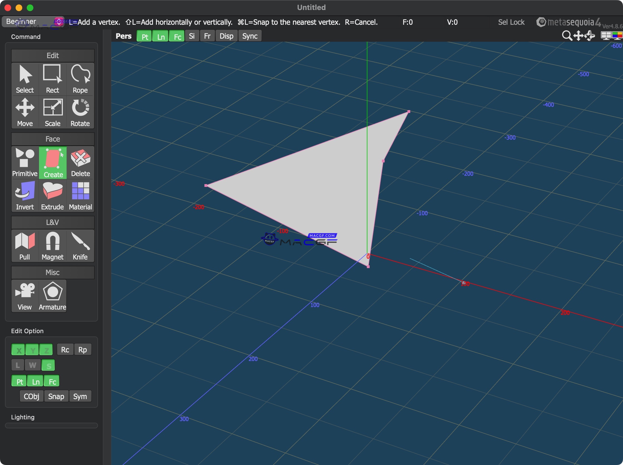Viewport: 623px width, 465px height.
Task: Switch to the Fr front view tab
Action: pos(207,36)
